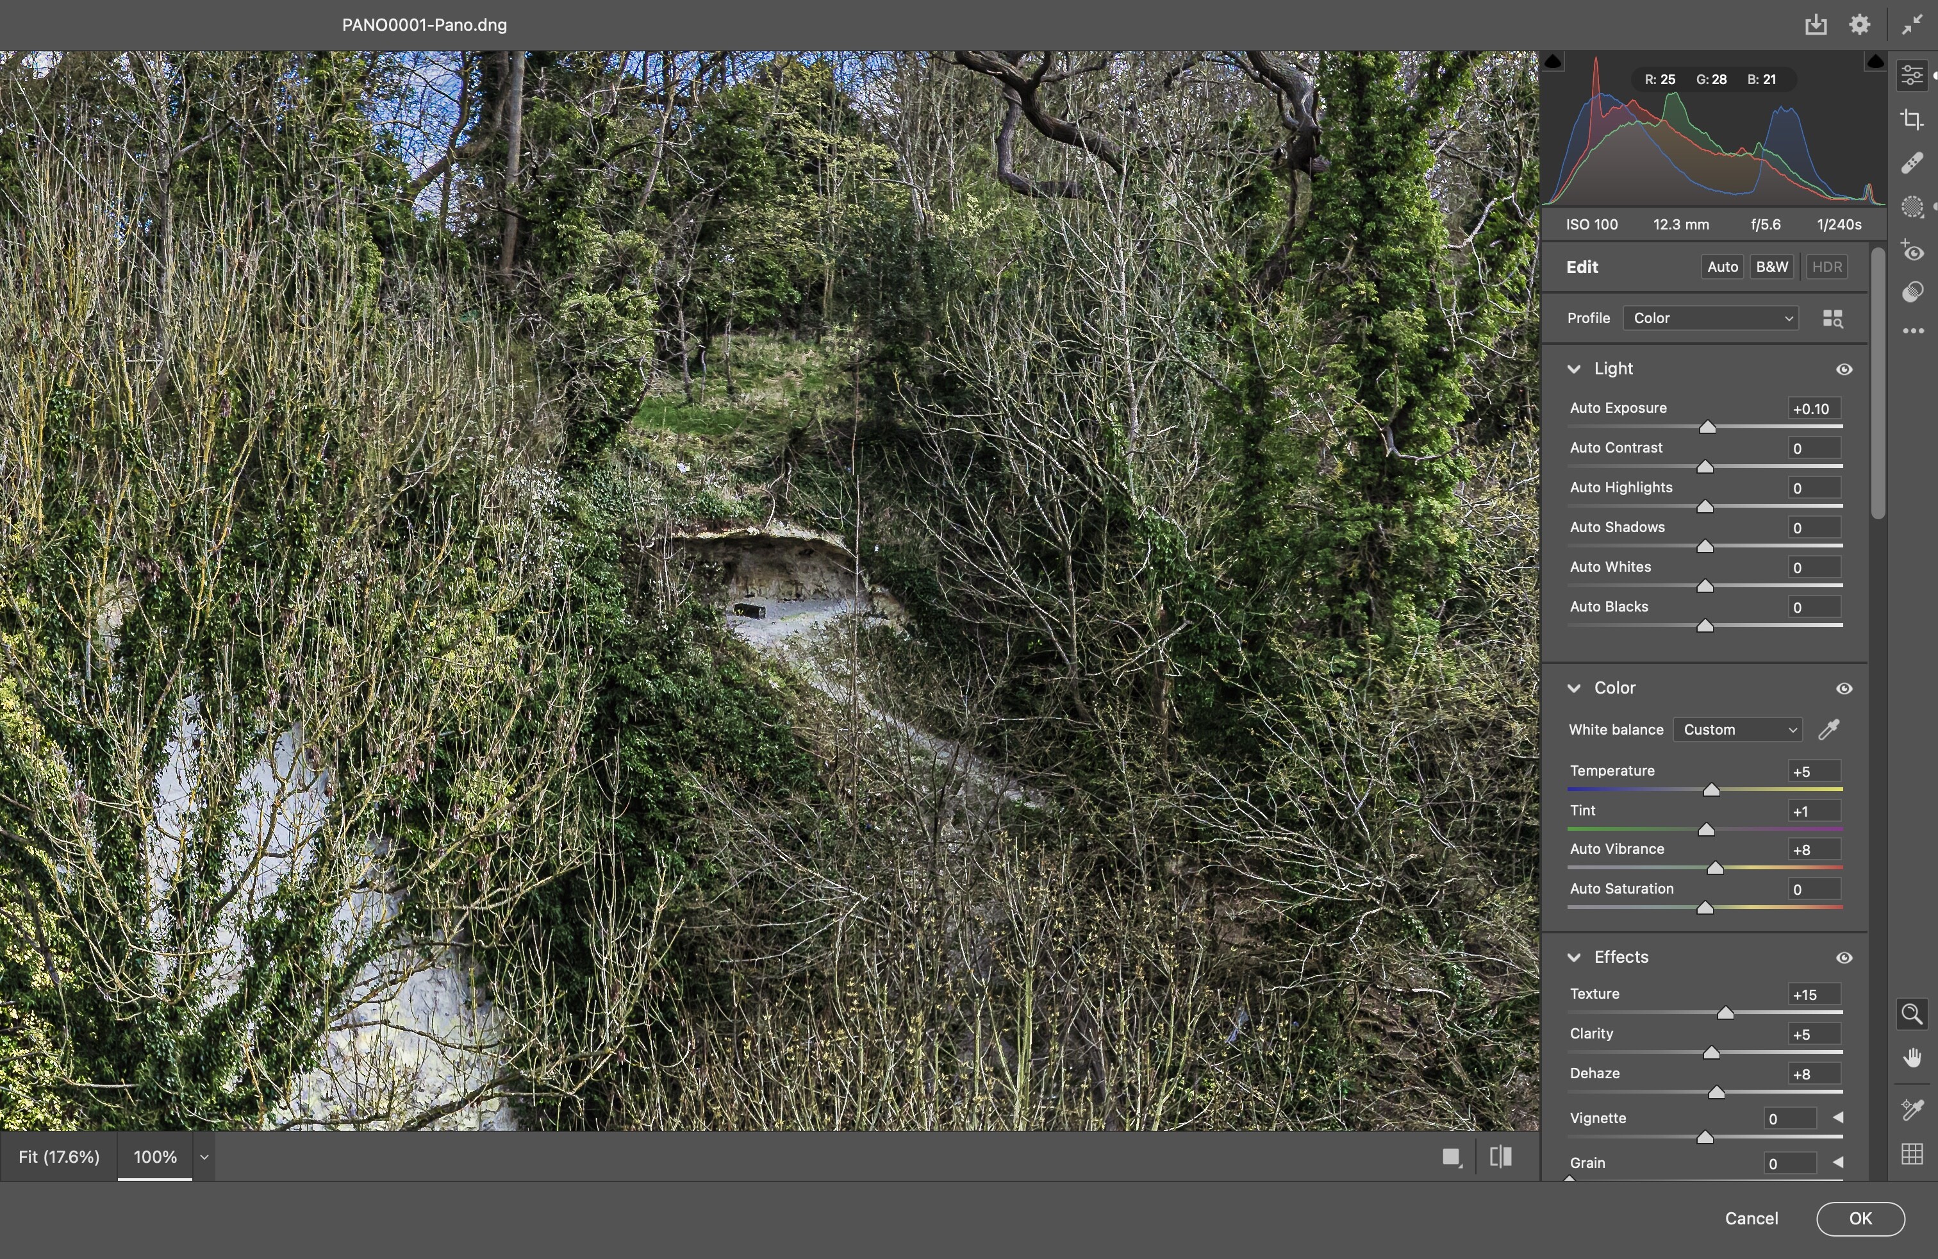Toggle the highlight clipping warning triangle
Viewport: 1938px width, 1259px height.
click(1875, 61)
